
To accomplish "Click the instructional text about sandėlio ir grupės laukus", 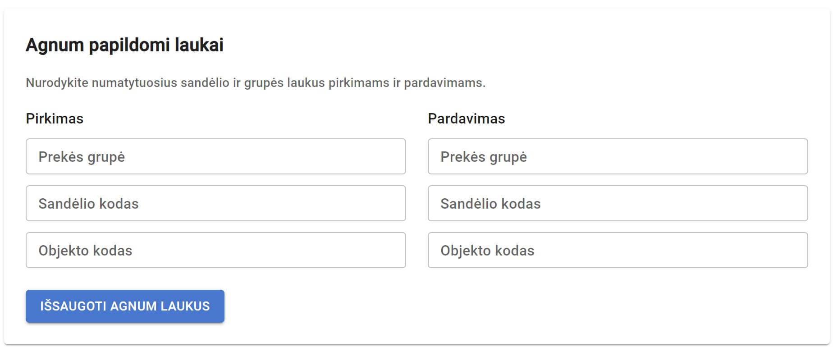I will click(x=256, y=82).
